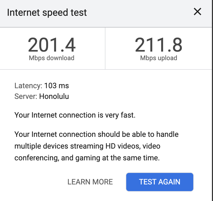Image resolution: width=213 pixels, height=201 pixels.
Task: Open the LEARN MORE link
Action: coord(90,182)
